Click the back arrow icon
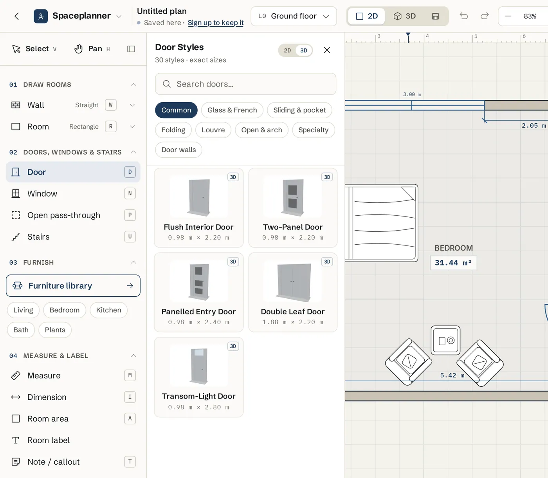This screenshot has height=478, width=548. 16,16
